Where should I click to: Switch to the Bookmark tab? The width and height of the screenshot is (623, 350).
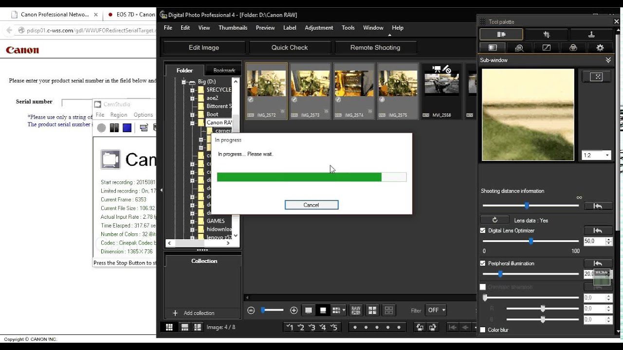click(x=224, y=70)
